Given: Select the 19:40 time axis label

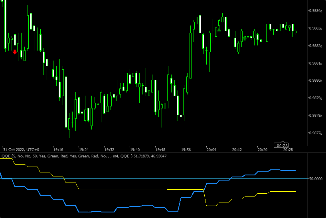Looking at the screenshot, I should [x=135, y=150].
